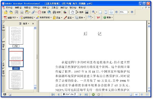
Task: Open the 文件 menu
Action: 9,7
